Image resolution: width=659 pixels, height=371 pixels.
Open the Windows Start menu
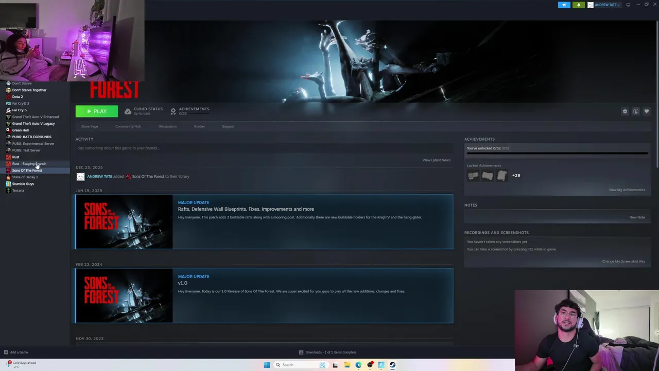point(267,365)
